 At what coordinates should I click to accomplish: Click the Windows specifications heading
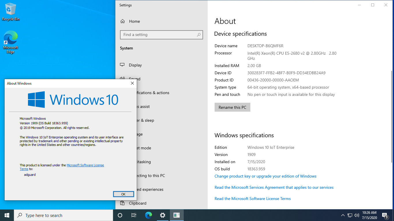tap(244, 136)
